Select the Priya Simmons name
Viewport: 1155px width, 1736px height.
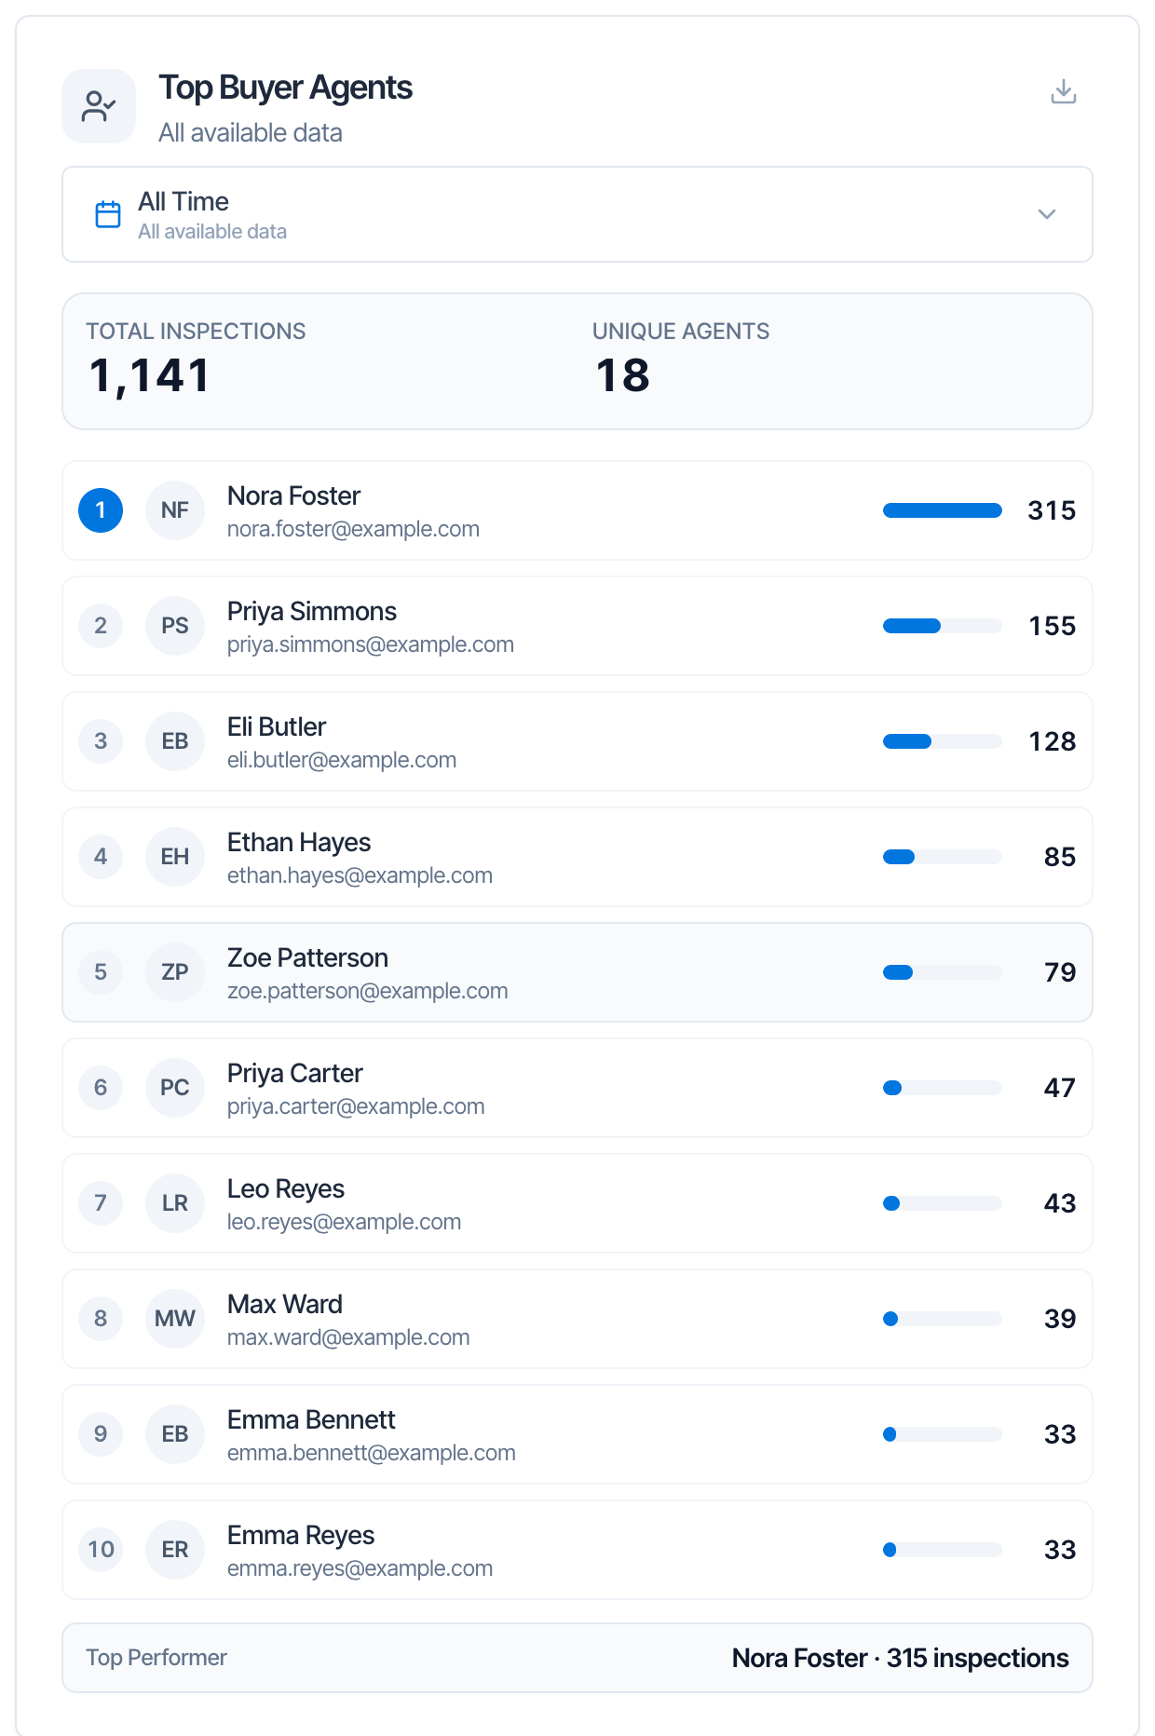[312, 612]
